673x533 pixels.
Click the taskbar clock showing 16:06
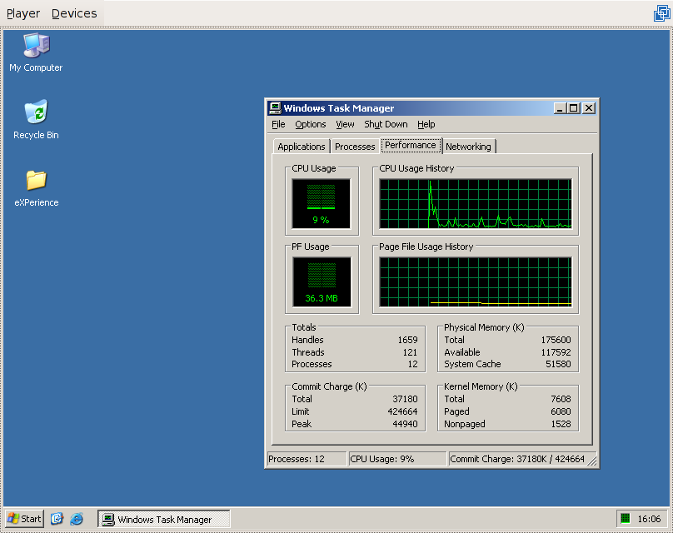[649, 519]
